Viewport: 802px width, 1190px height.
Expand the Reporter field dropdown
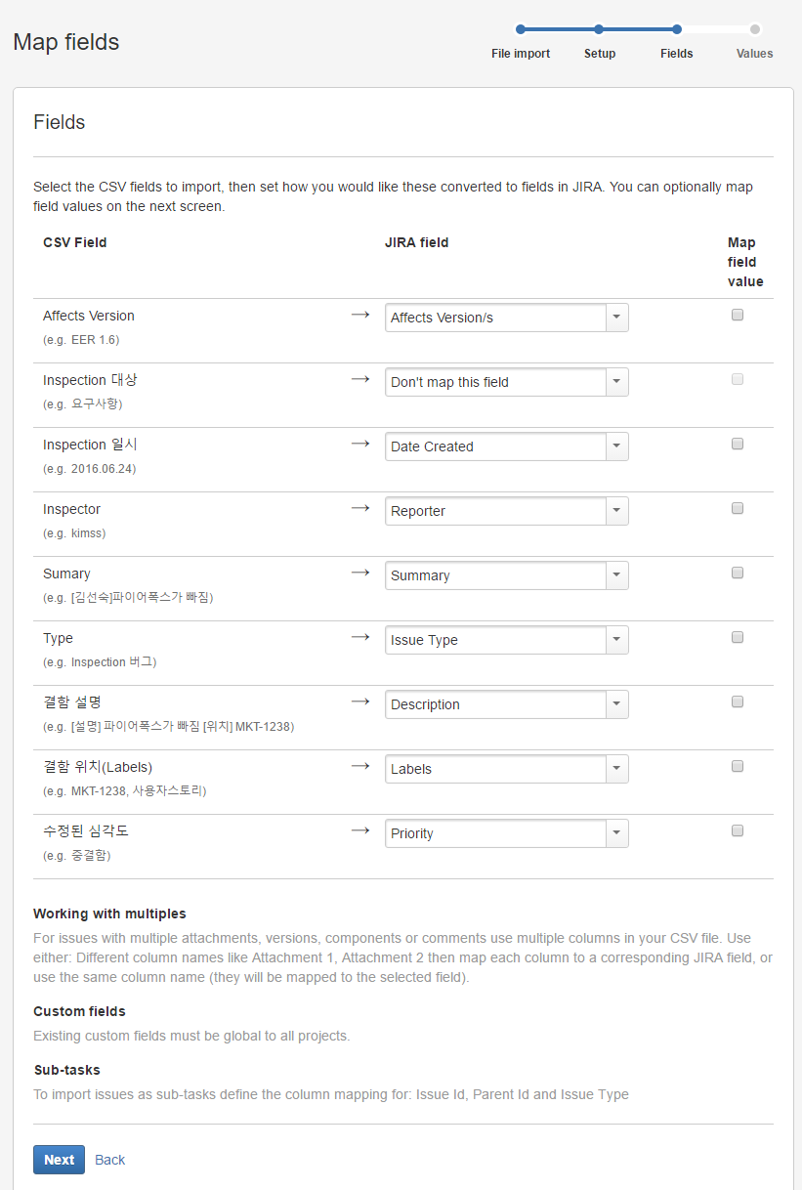(616, 511)
